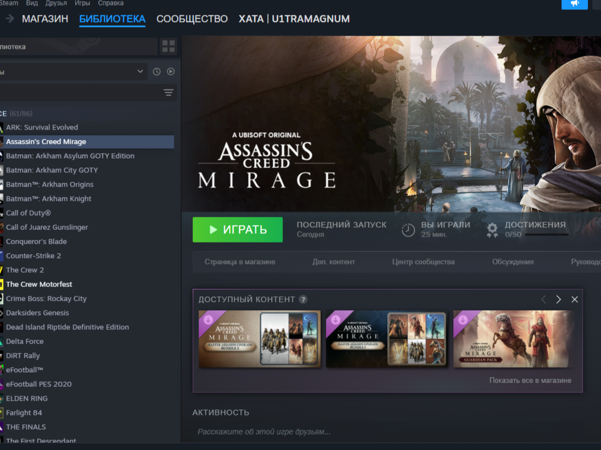This screenshot has width=601, height=450.
Task: Select Darksiders Genesis in library
Action: (87, 313)
